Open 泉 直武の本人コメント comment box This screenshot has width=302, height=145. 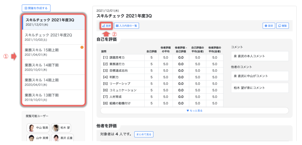click(x=260, y=56)
